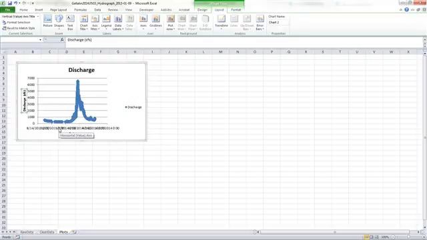Select the vertical axis title

(x=24, y=101)
